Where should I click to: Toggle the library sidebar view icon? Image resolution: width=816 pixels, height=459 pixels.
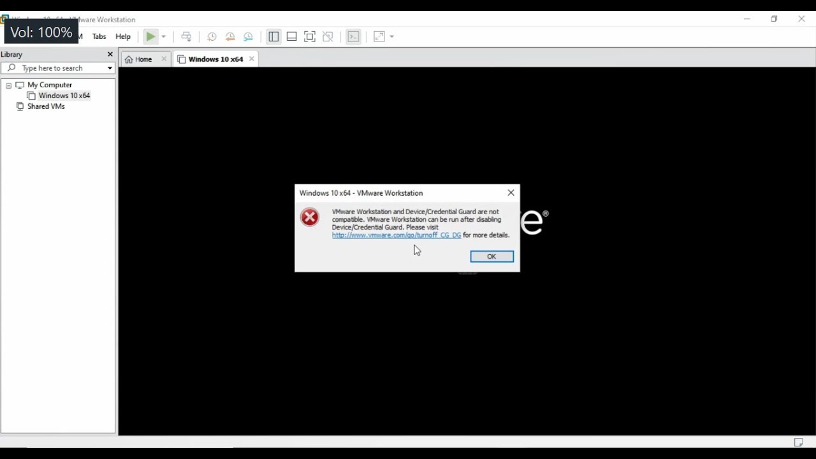(273, 37)
